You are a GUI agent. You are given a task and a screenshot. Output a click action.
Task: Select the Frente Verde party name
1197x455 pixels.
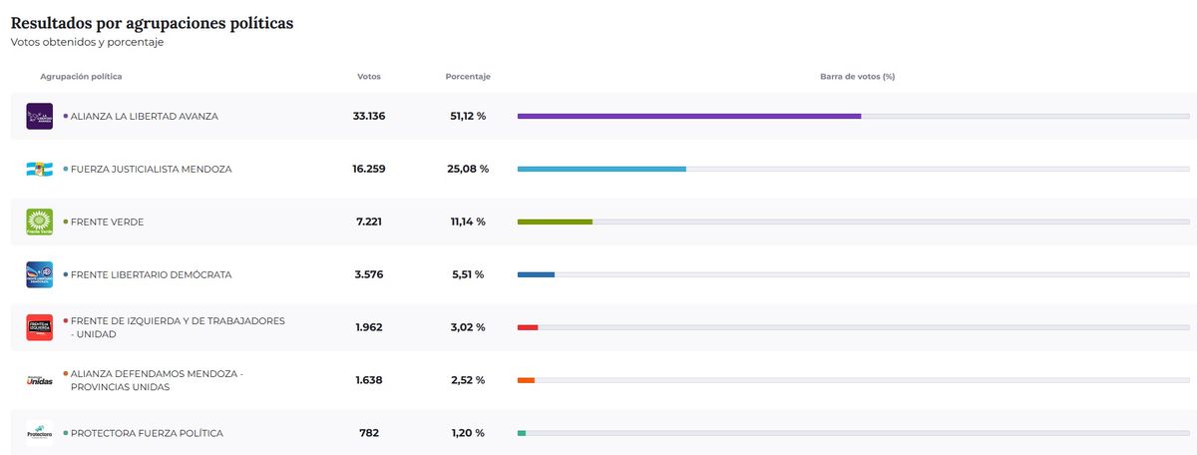pos(107,223)
